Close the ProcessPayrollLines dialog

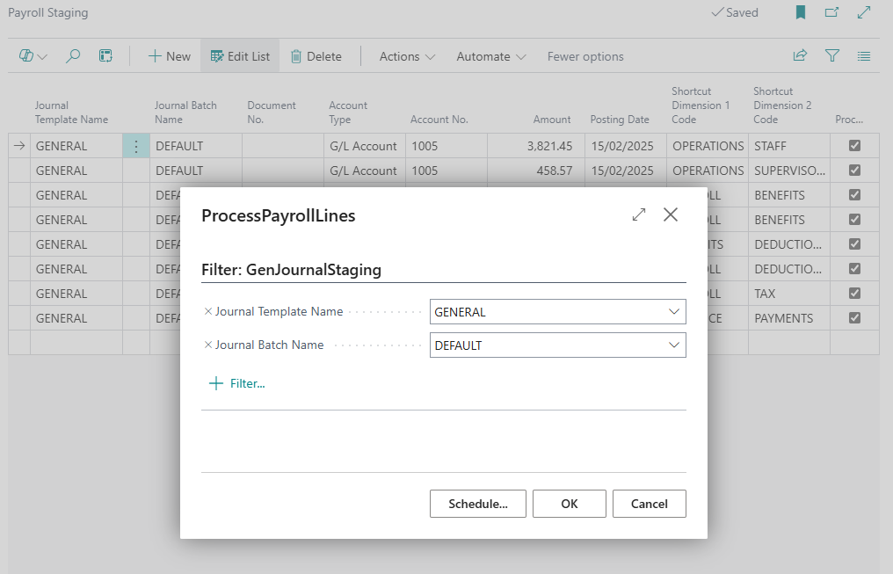pyautogui.click(x=671, y=214)
